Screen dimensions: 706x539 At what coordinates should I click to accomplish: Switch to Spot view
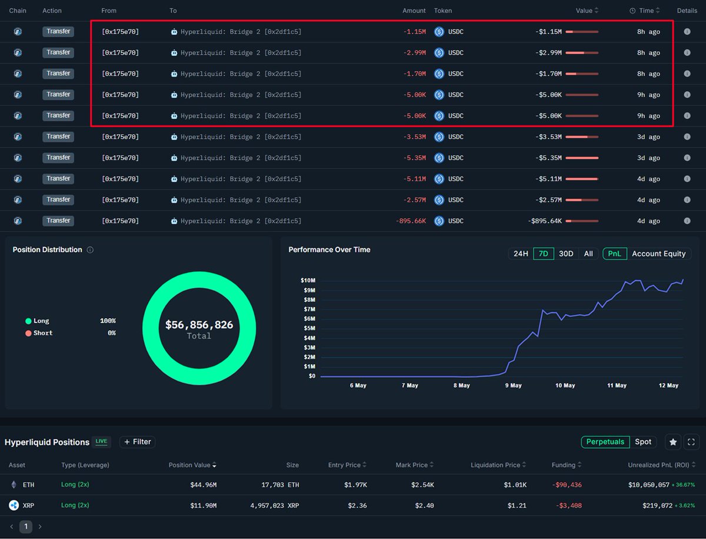(643, 441)
